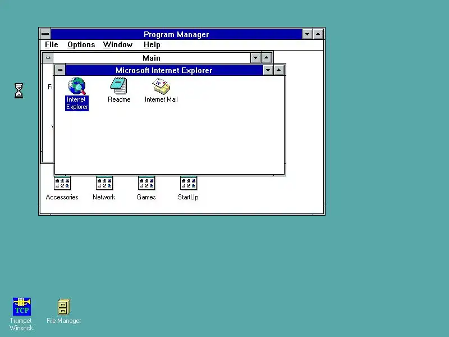This screenshot has height=337, width=449.
Task: Select the Internet Explorer globe icon
Action: pyautogui.click(x=77, y=86)
